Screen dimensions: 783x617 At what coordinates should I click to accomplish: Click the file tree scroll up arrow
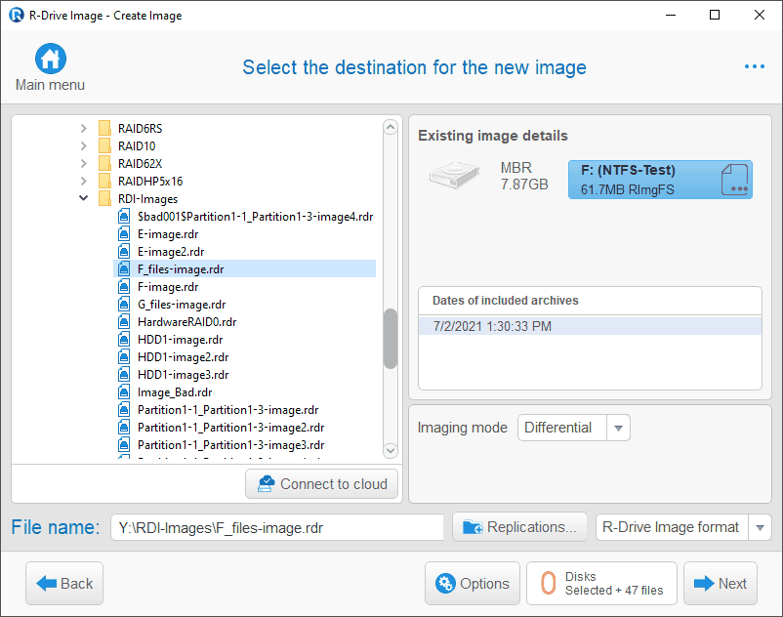391,127
